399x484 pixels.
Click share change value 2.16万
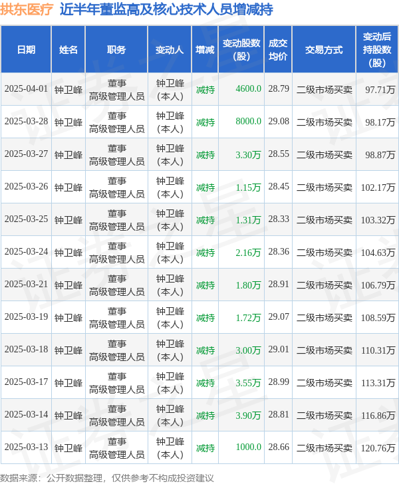point(248,253)
